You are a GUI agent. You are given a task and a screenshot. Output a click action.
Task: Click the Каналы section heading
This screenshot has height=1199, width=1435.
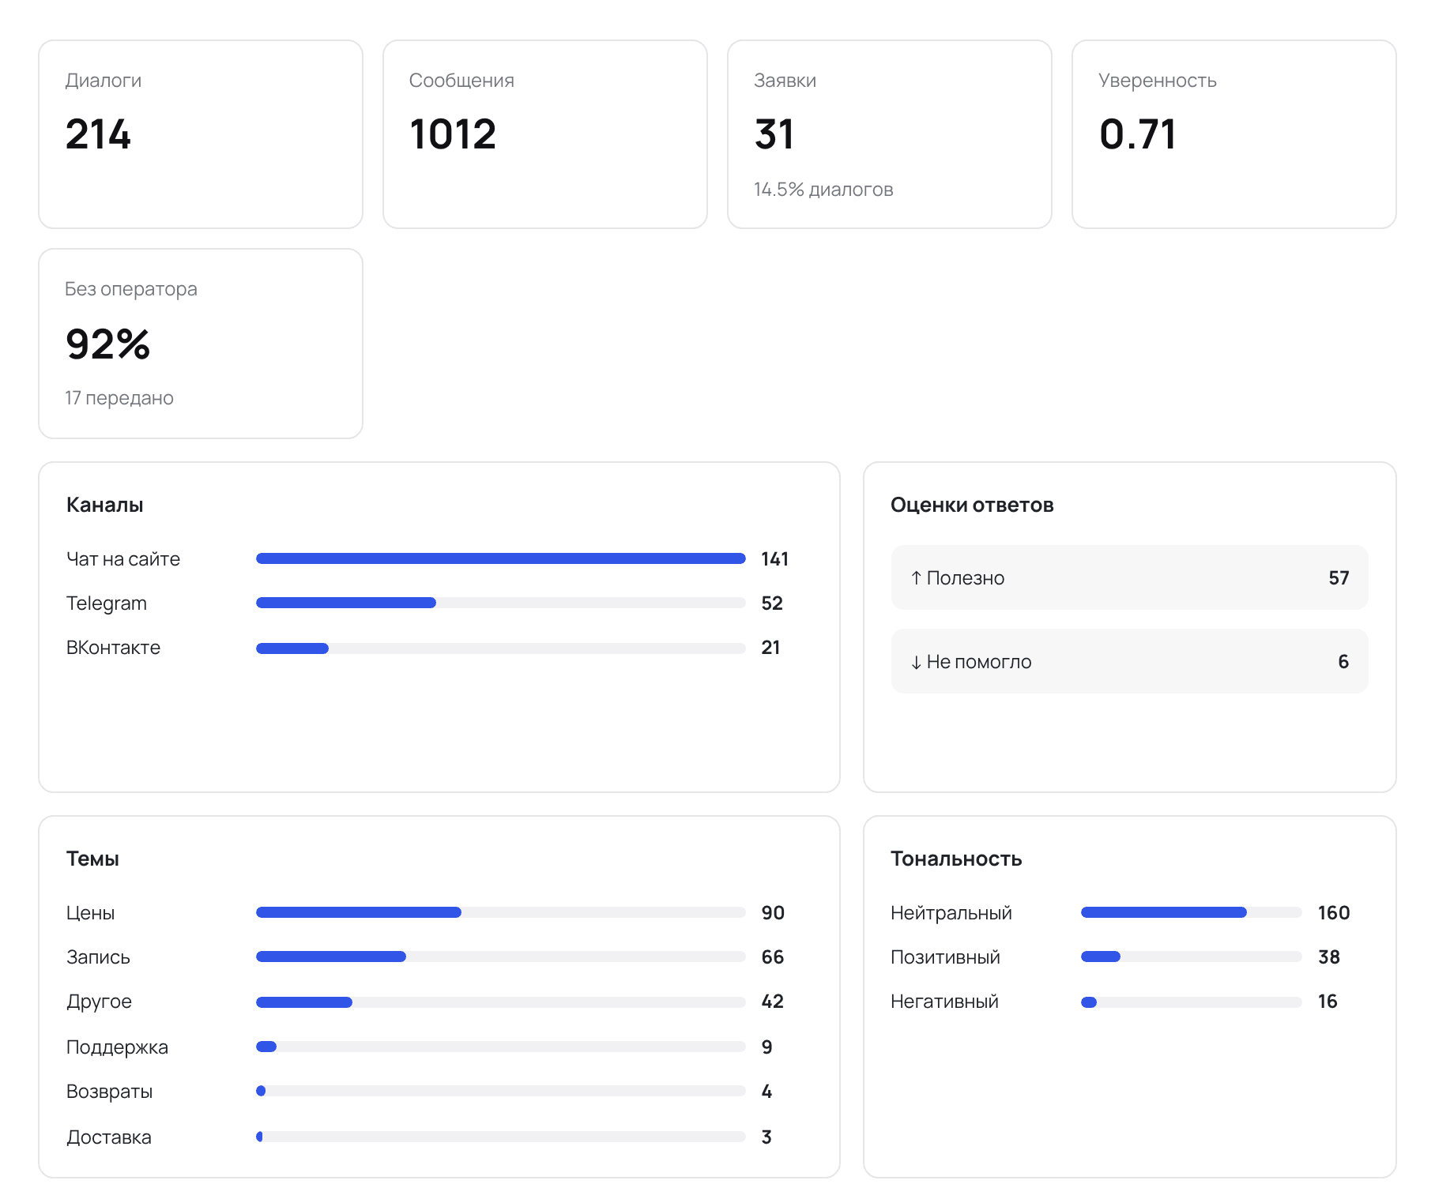coord(105,505)
